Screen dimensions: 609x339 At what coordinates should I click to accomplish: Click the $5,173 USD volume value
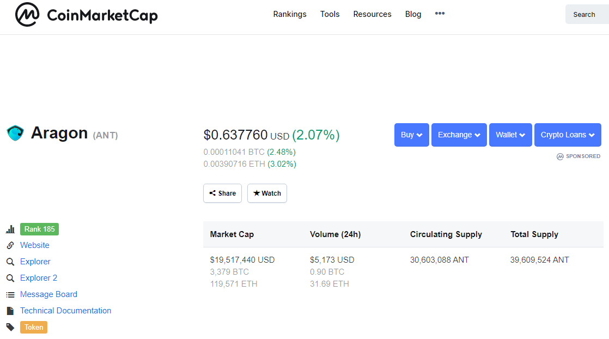coord(332,259)
